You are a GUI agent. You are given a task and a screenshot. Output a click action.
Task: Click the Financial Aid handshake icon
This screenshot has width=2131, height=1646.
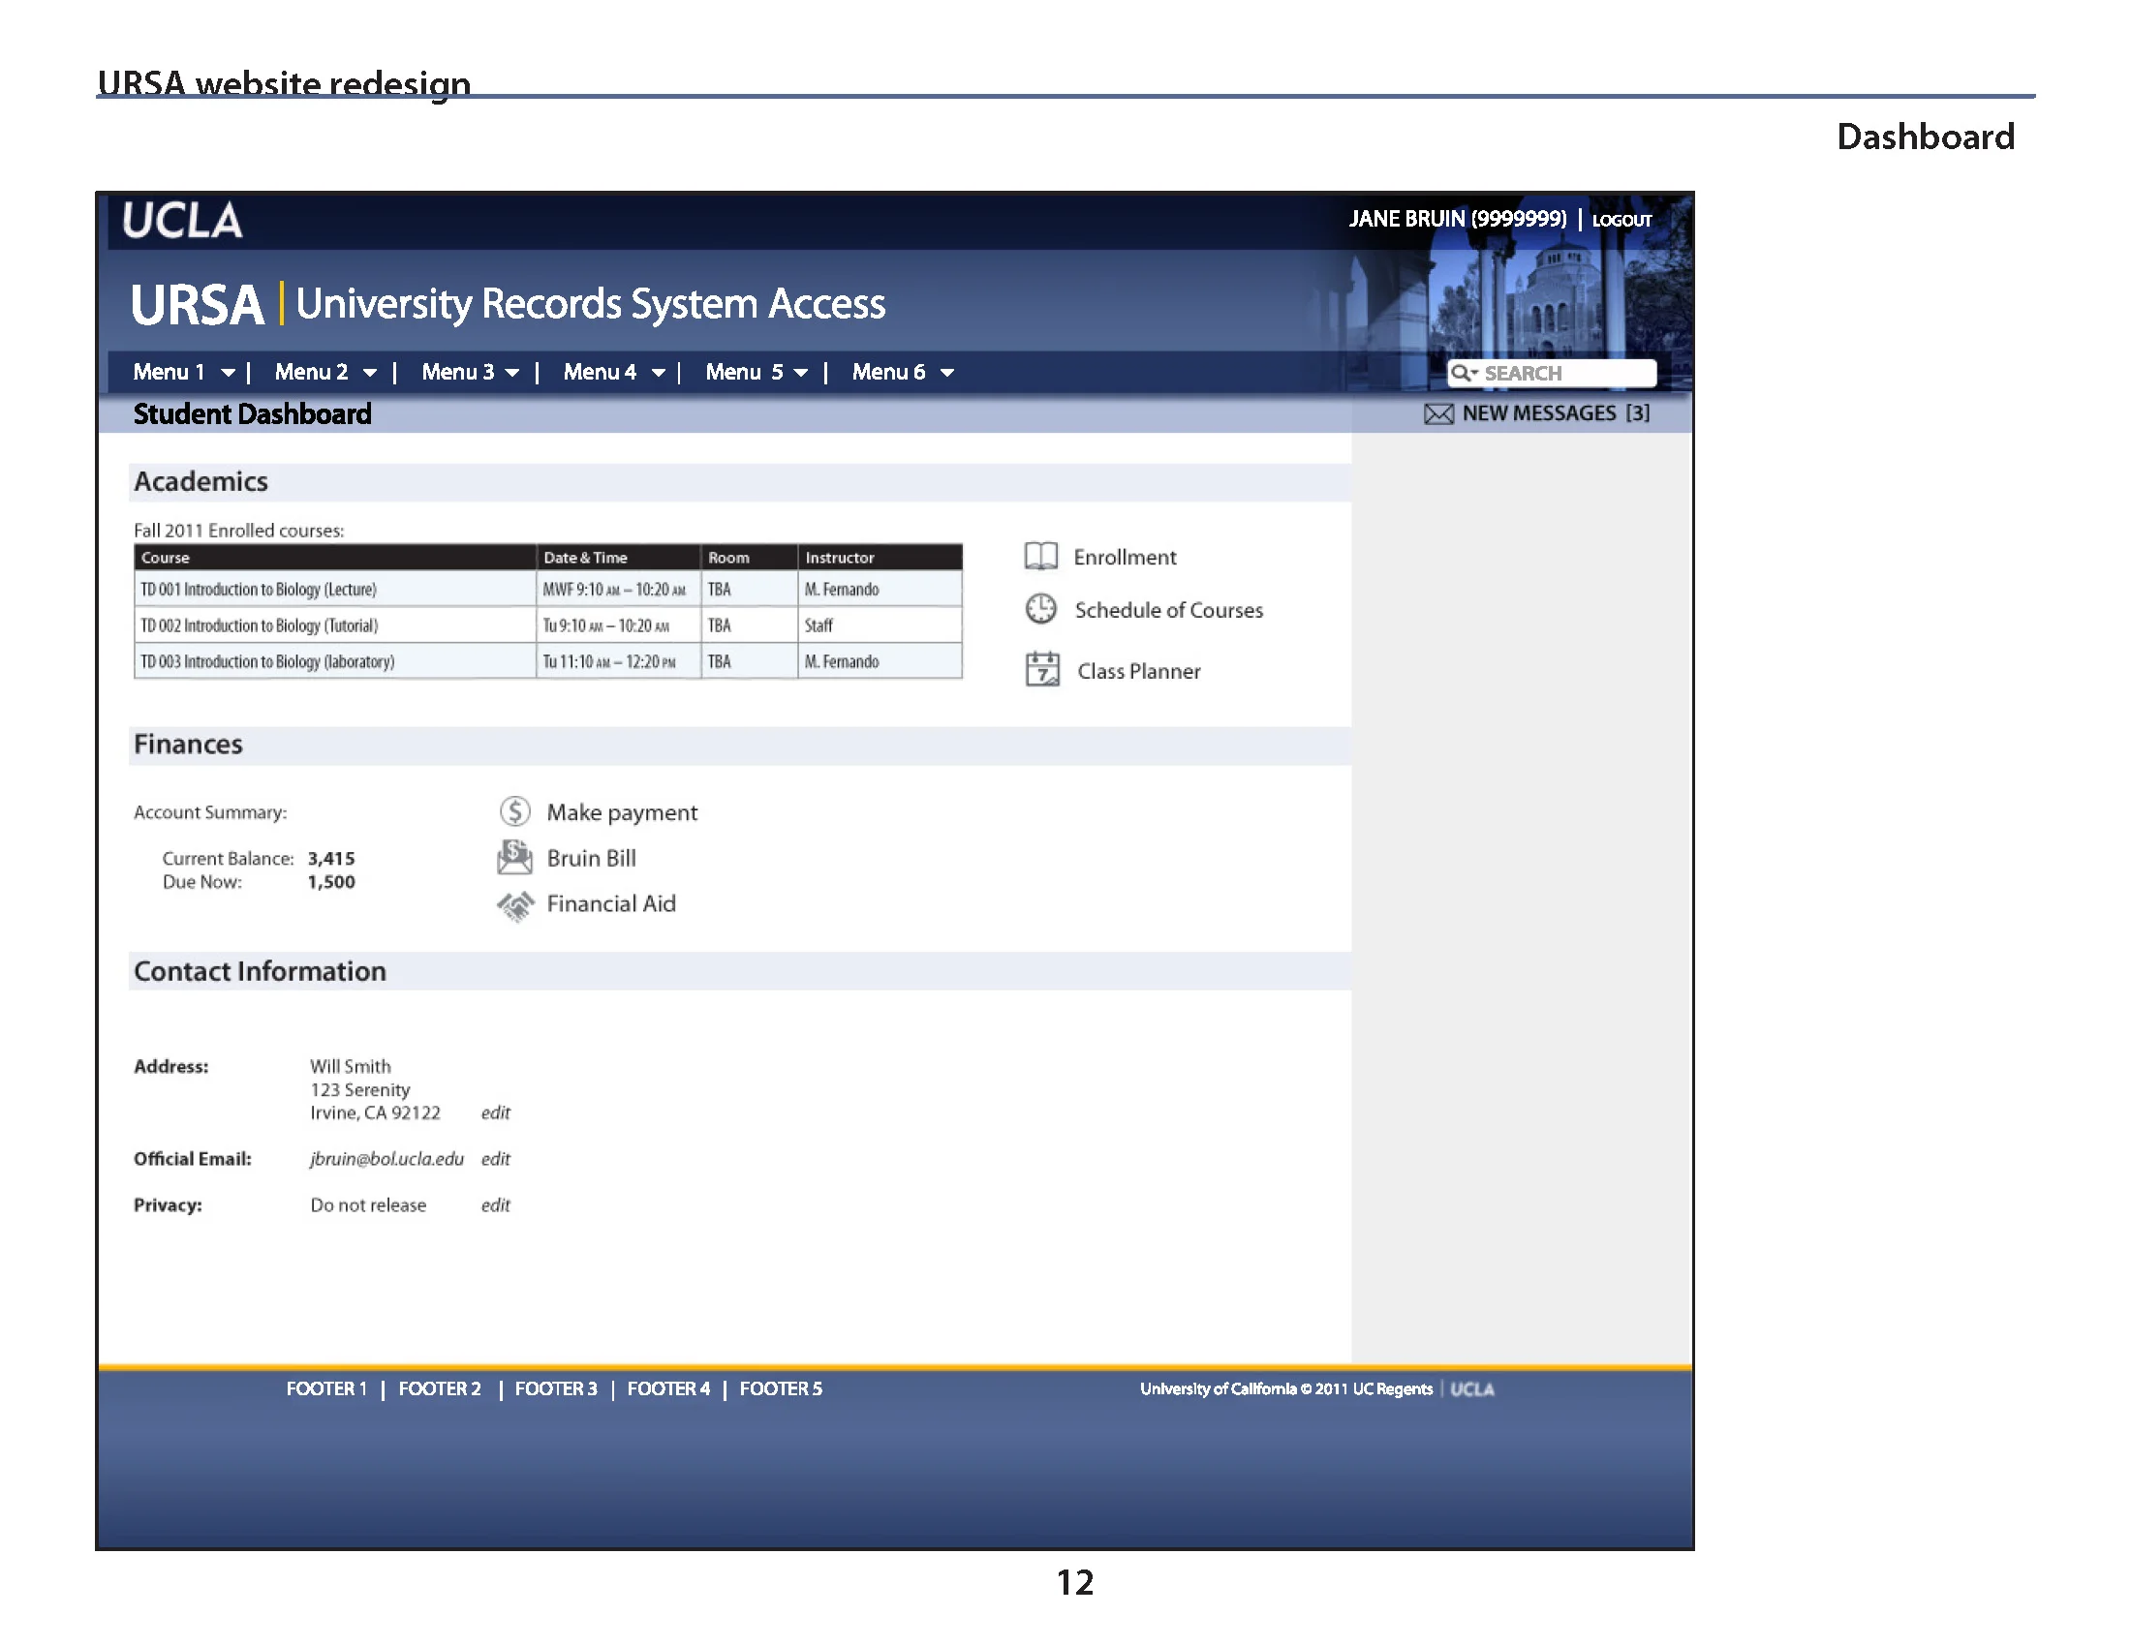(x=515, y=905)
